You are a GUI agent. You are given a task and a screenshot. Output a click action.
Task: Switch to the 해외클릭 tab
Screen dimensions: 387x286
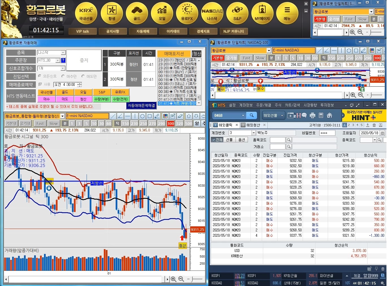point(225,125)
